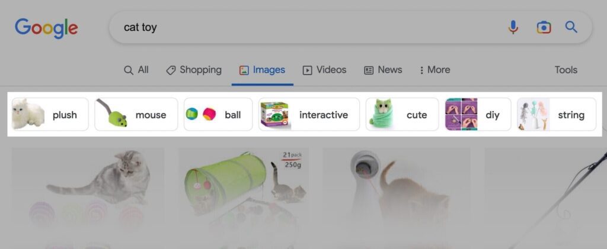The image size is (607, 249).
Task: Apply the ball filter chip
Action: tap(218, 114)
